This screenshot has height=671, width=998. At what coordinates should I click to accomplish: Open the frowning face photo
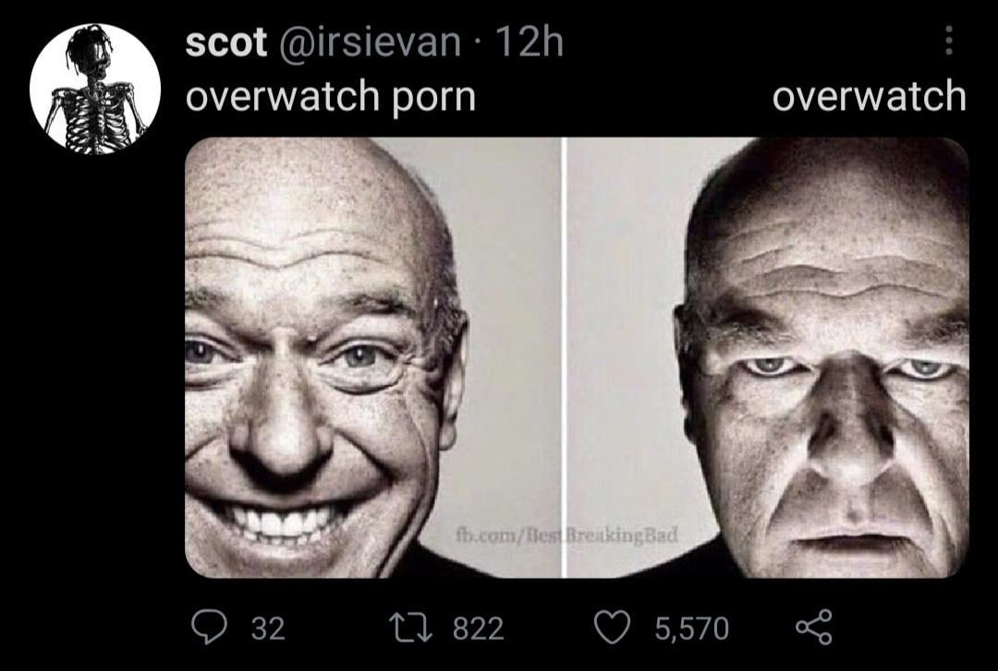coord(768,357)
